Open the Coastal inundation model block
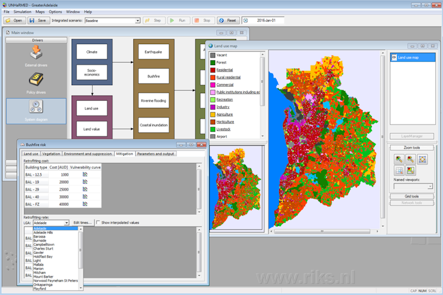 (x=153, y=125)
